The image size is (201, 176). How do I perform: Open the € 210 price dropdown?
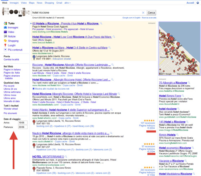click(x=151, y=152)
